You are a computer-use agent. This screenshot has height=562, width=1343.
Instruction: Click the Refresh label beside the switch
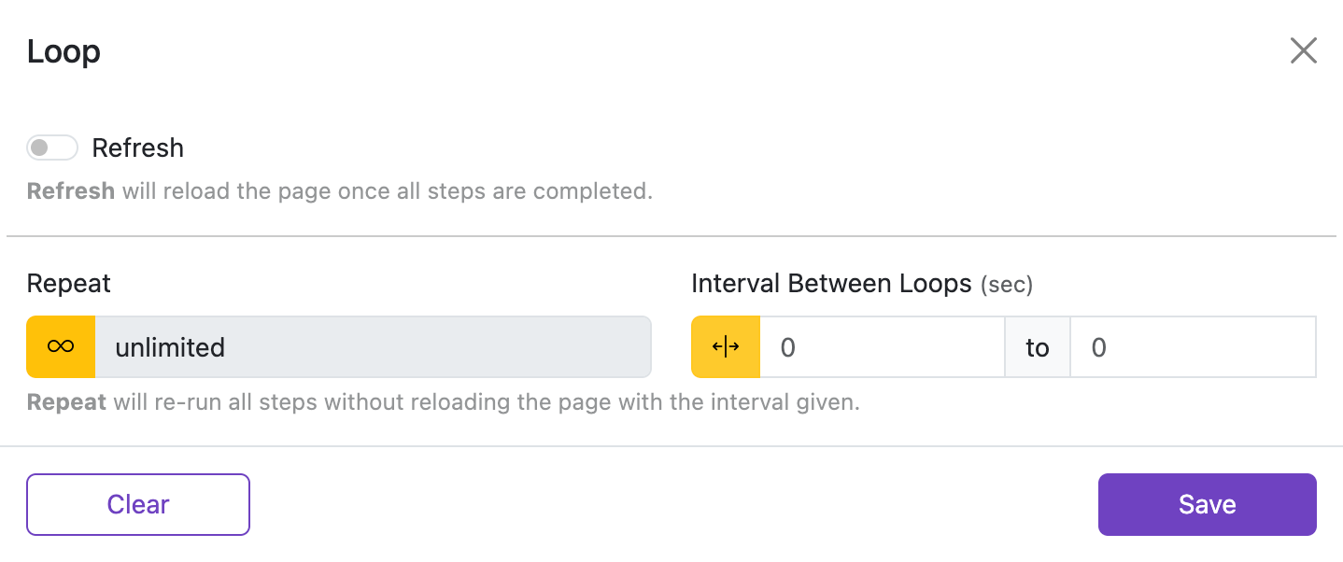(x=137, y=148)
